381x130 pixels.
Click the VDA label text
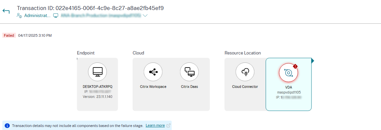[x=289, y=88]
